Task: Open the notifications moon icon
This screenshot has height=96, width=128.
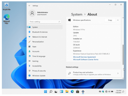Action: tap(123, 91)
